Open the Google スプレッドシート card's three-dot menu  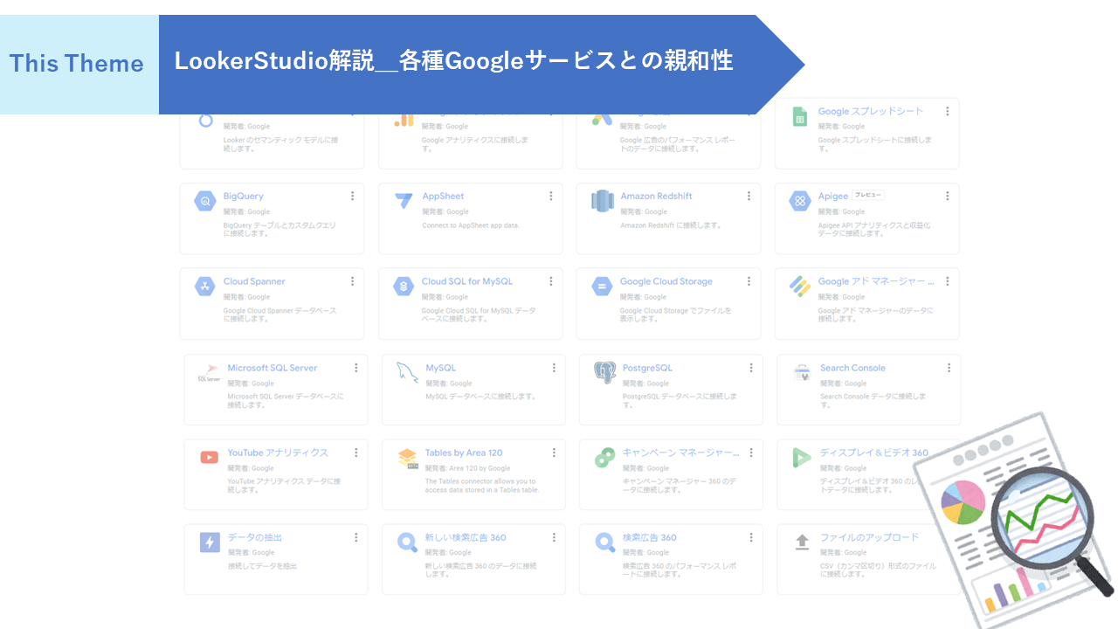tap(946, 111)
